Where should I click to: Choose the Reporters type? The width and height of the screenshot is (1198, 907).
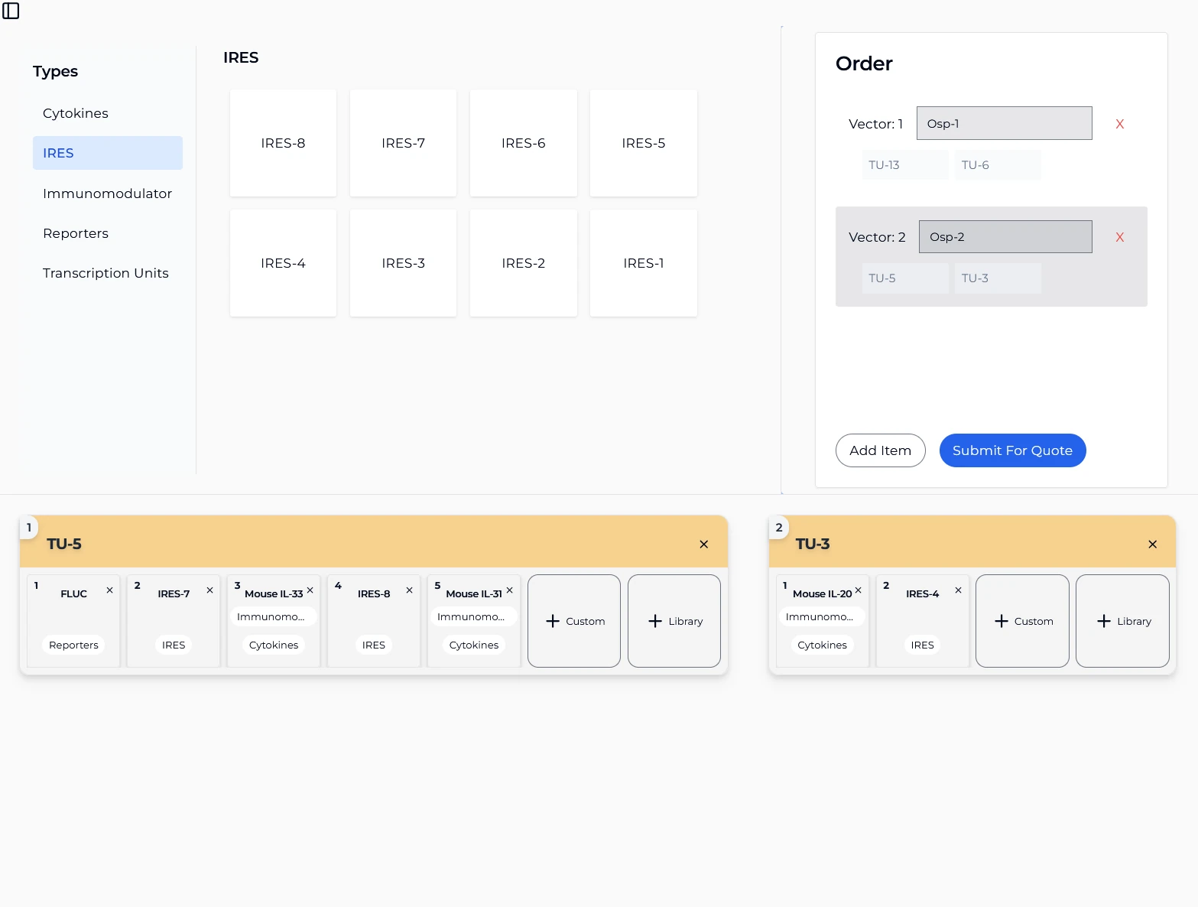[x=76, y=233]
